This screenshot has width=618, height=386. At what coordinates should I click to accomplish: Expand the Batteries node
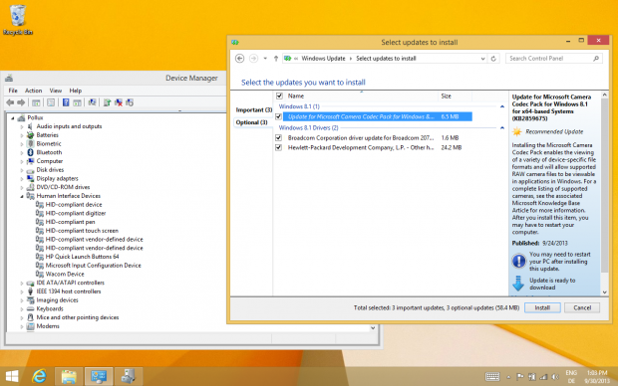(22, 135)
